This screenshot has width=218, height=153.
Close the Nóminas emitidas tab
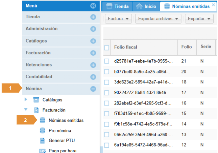213,4
